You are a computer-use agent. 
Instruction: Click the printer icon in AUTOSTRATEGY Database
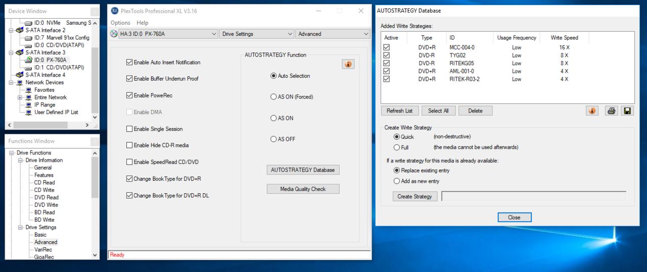click(612, 111)
